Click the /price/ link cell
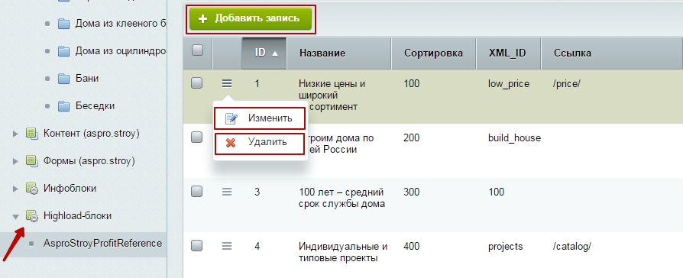The height and width of the screenshot is (278, 683). 567,84
